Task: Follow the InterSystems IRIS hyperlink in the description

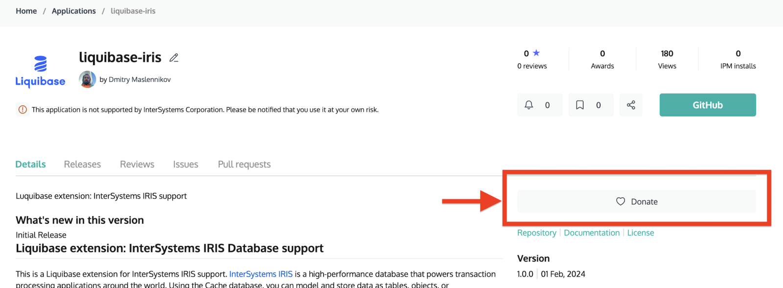Action: 261,274
